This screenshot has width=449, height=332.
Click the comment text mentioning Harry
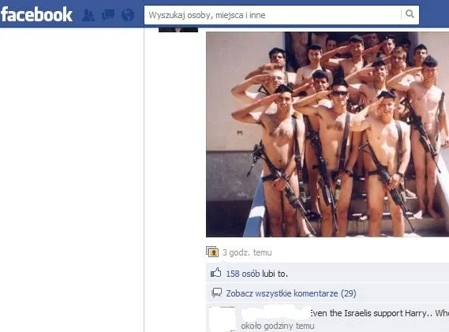380,313
